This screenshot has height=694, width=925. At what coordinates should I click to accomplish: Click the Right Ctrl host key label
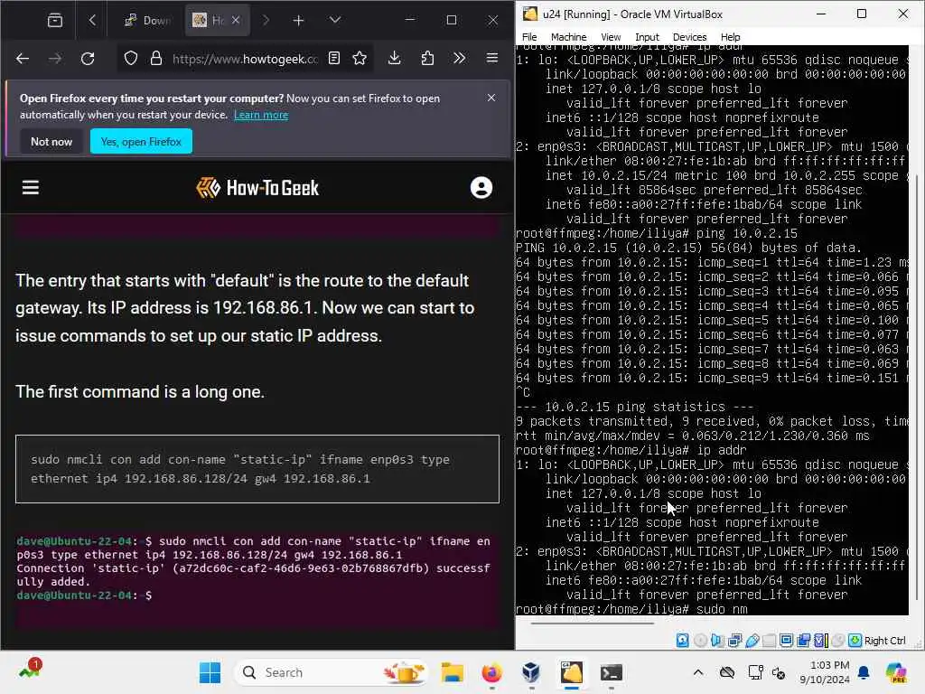click(x=885, y=641)
